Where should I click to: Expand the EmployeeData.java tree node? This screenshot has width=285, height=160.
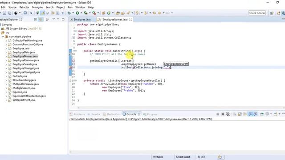tap(6, 52)
